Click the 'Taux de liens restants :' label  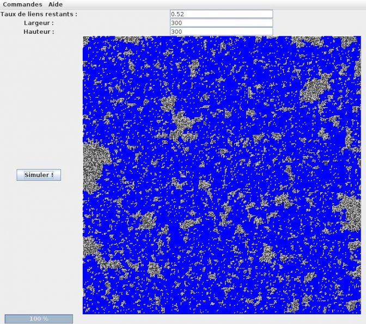(x=39, y=14)
